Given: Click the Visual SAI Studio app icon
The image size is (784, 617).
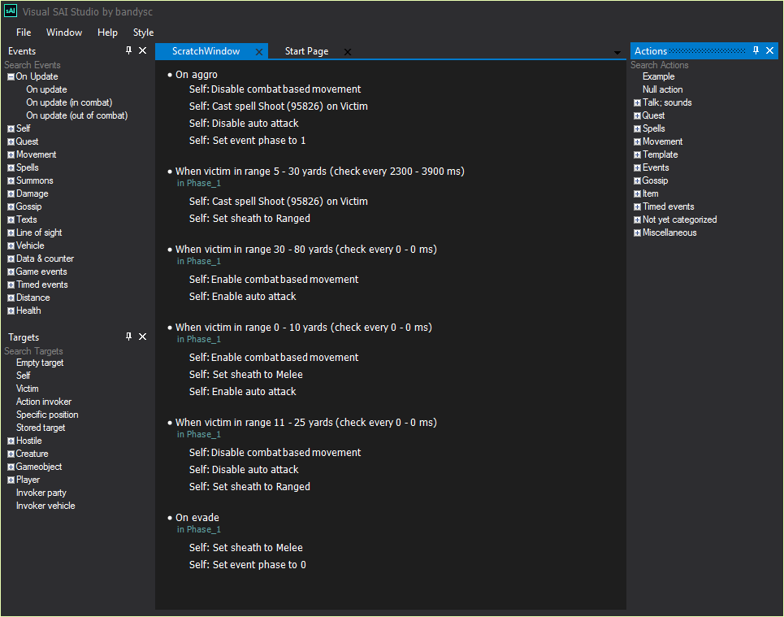Looking at the screenshot, I should [11, 11].
